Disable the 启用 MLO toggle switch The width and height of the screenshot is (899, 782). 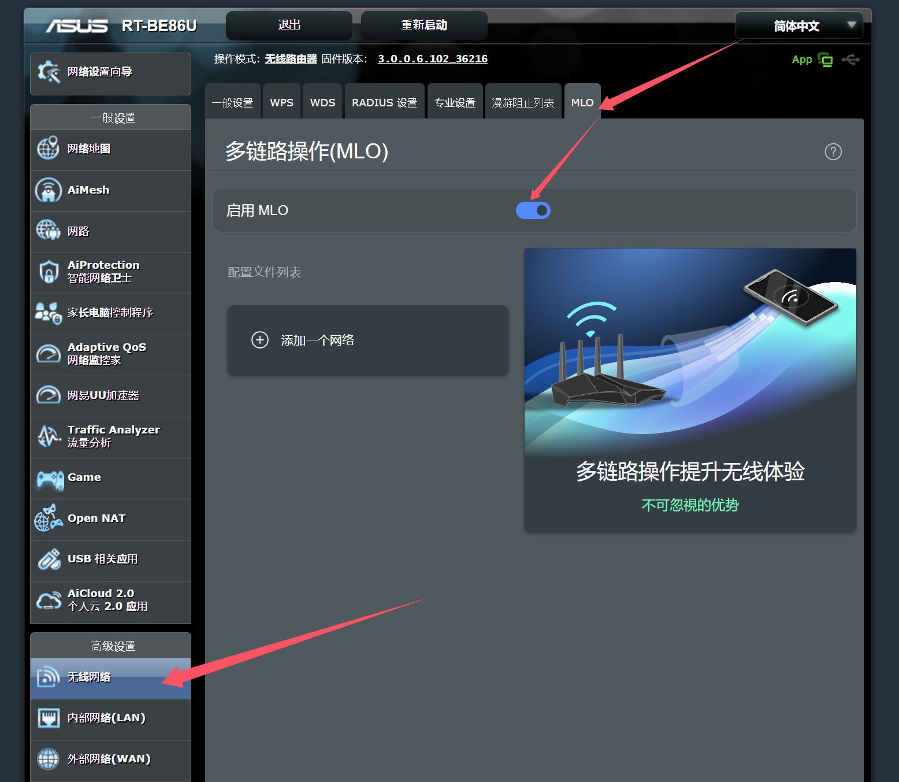click(533, 210)
